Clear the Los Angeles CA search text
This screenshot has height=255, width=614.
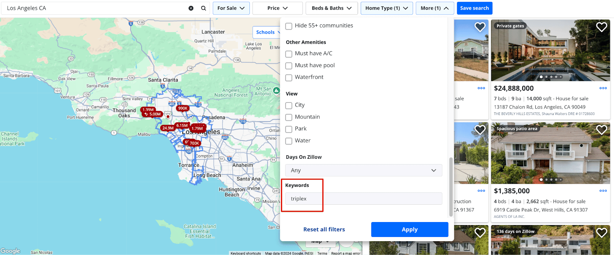pos(191,8)
